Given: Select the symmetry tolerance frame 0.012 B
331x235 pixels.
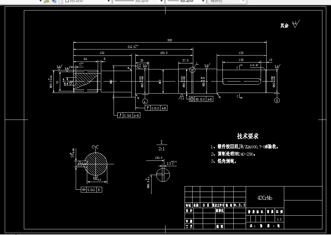Looking at the screenshot, I should tap(91, 190).
